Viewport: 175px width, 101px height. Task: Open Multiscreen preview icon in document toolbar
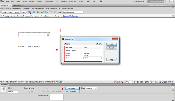[30, 12]
